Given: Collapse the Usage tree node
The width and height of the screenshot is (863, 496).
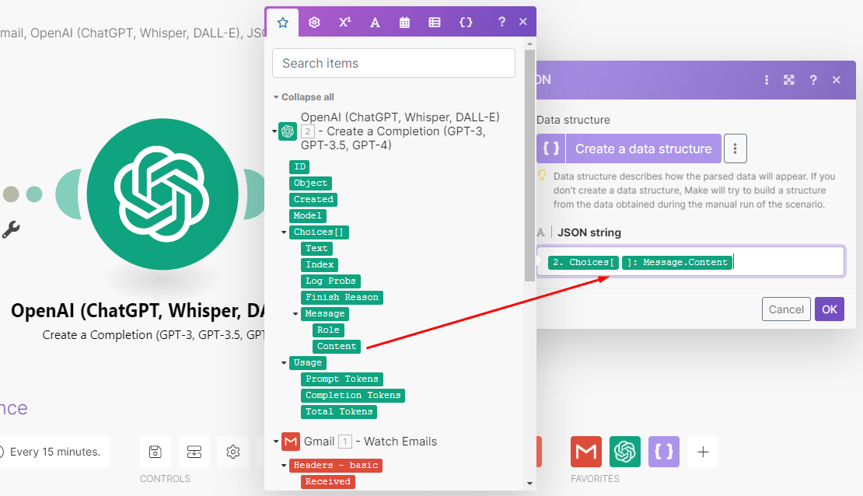Looking at the screenshot, I should (x=284, y=363).
